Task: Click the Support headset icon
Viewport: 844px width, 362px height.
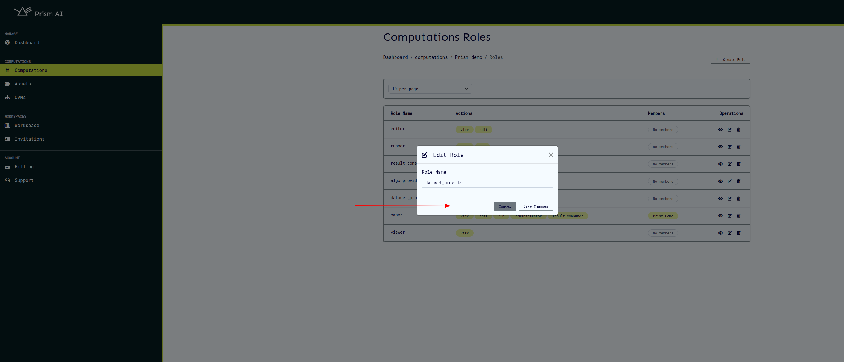Action: click(x=8, y=180)
